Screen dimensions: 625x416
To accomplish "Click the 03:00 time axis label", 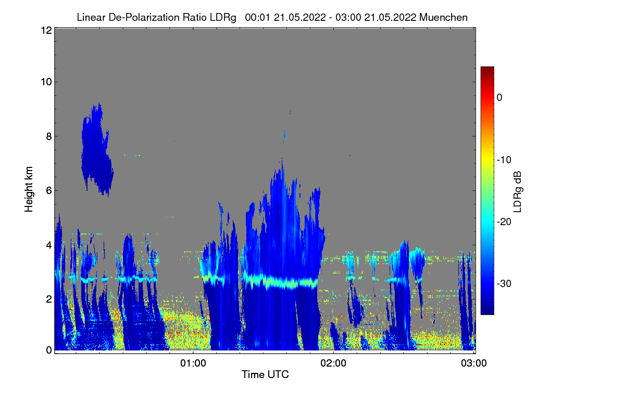I will click(x=474, y=363).
